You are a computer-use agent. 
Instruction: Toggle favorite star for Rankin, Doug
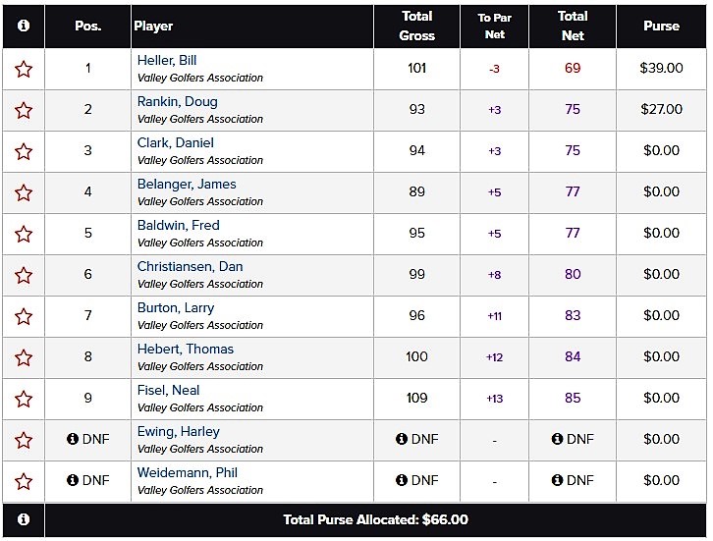click(x=24, y=111)
